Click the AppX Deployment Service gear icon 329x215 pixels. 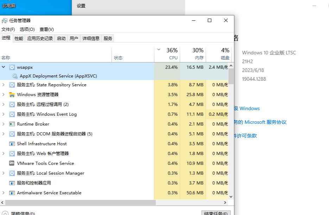pyautogui.click(x=15, y=76)
